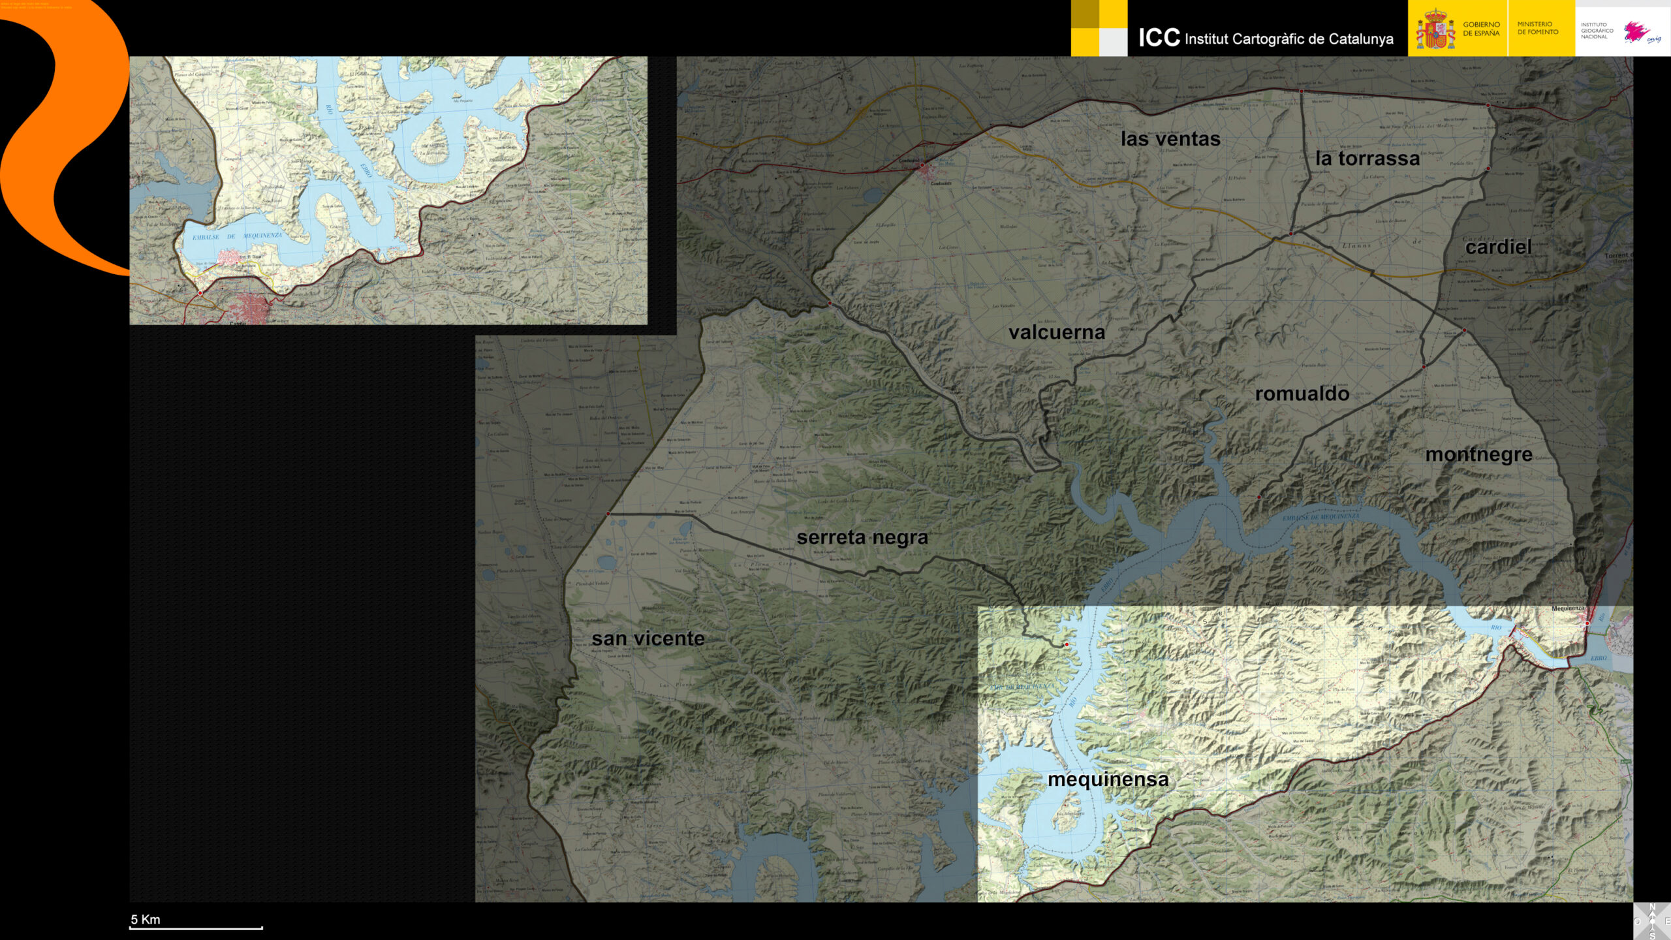Click the red Candasnos town marker
Viewport: 1671px width, 940px height.
(x=922, y=166)
